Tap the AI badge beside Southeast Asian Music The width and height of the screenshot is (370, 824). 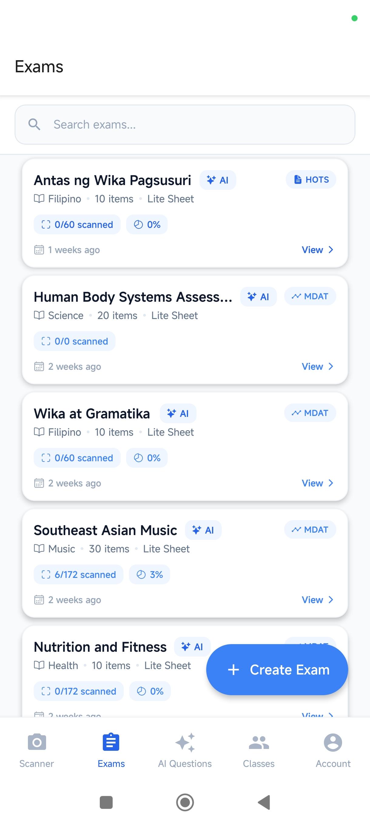click(x=203, y=530)
